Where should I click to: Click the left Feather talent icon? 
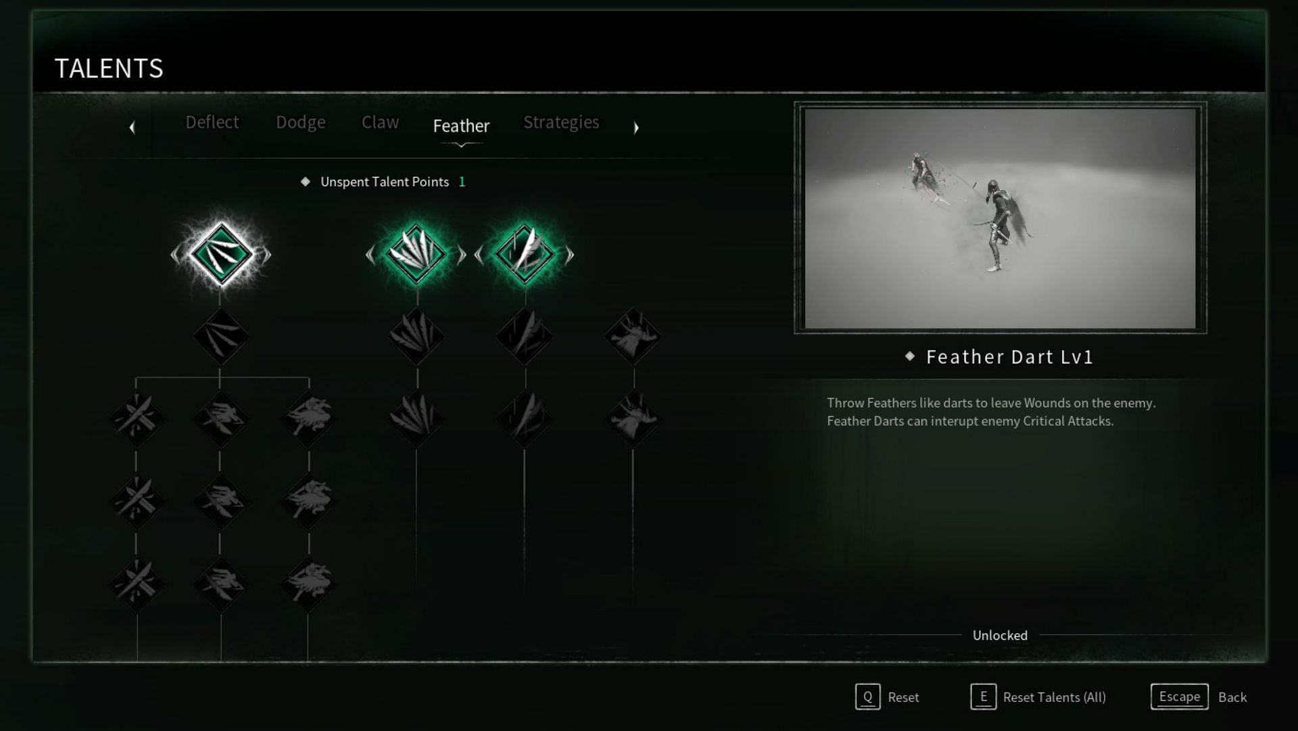point(219,253)
